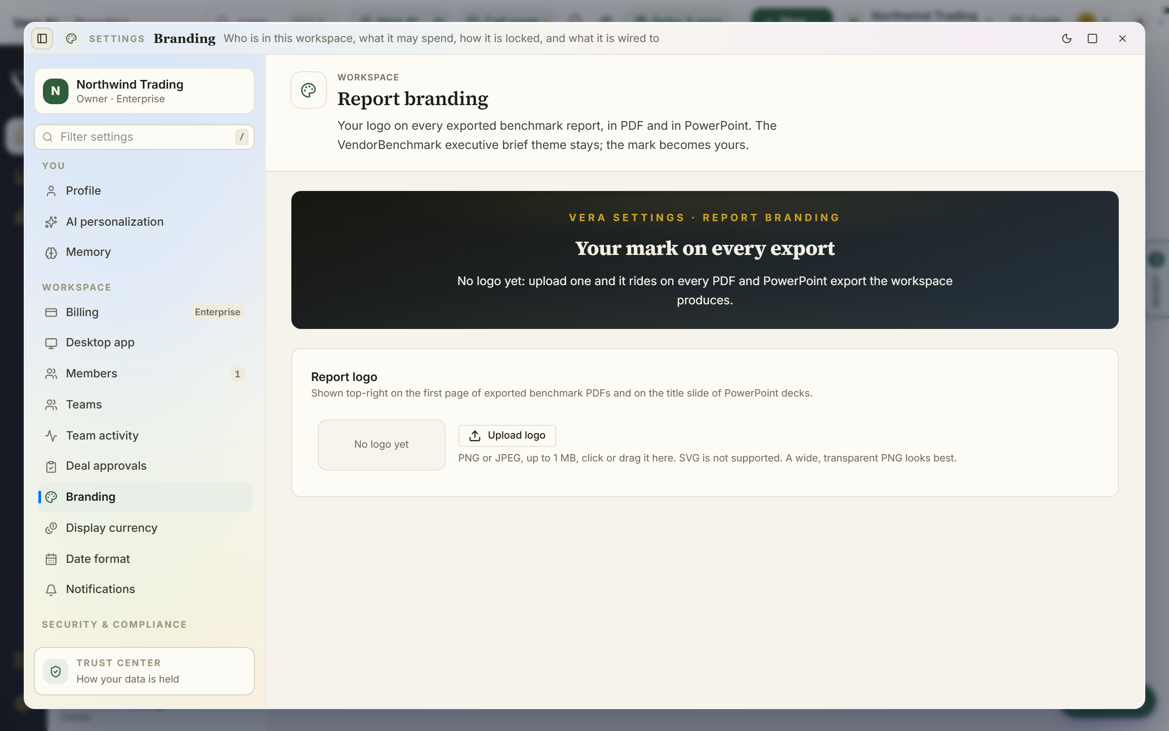Click the Enterprise badge on Billing

[217, 312]
